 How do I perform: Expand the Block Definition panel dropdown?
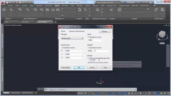point(36,19)
